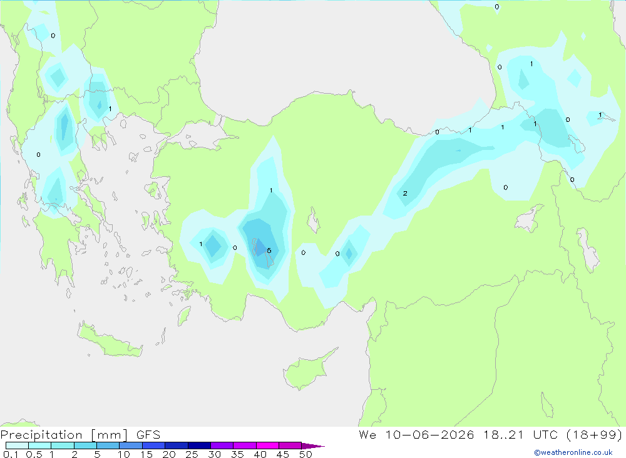Viewport: 626px width, 458px height.
Task: Select the 30–35 mm purple swatch
Action: pyautogui.click(x=222, y=446)
